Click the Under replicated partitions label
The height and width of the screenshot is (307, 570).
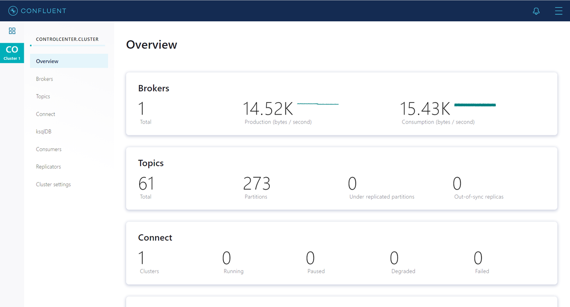point(382,197)
